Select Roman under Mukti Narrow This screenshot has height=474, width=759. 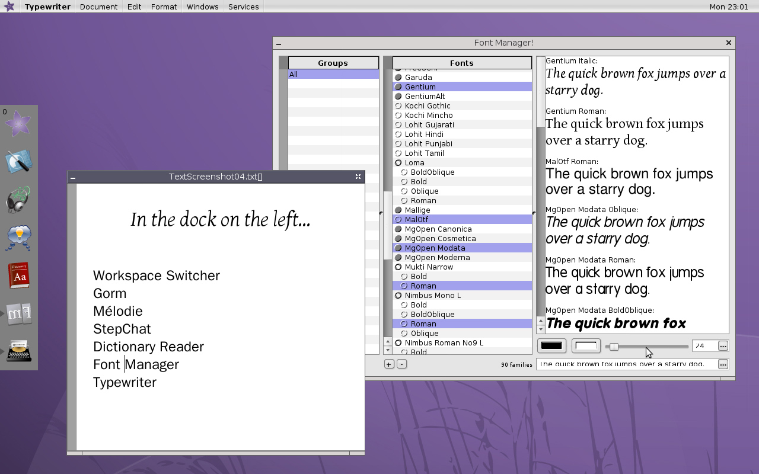pyautogui.click(x=462, y=286)
